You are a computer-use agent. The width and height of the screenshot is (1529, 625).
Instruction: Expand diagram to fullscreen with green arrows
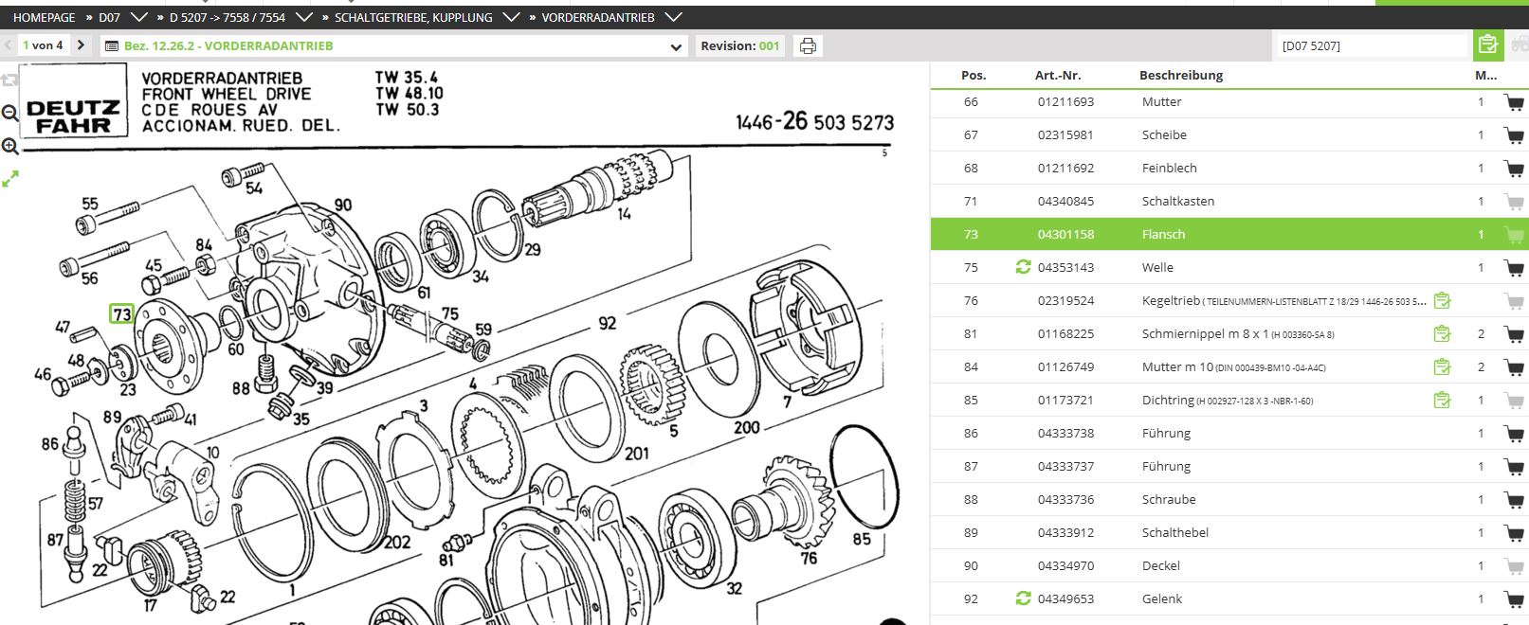point(10,179)
